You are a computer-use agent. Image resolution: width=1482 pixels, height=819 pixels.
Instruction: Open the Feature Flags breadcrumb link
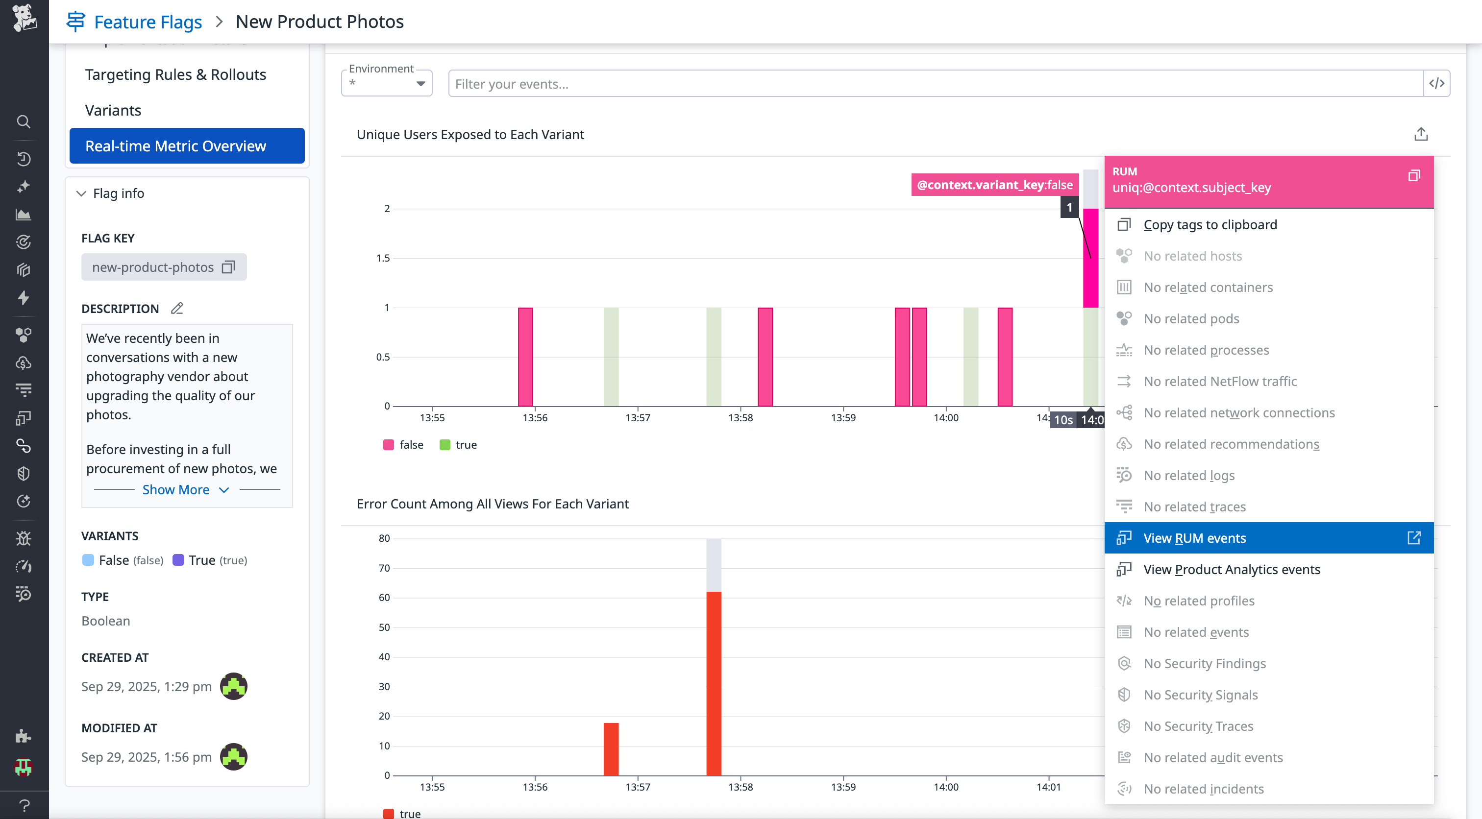[148, 21]
